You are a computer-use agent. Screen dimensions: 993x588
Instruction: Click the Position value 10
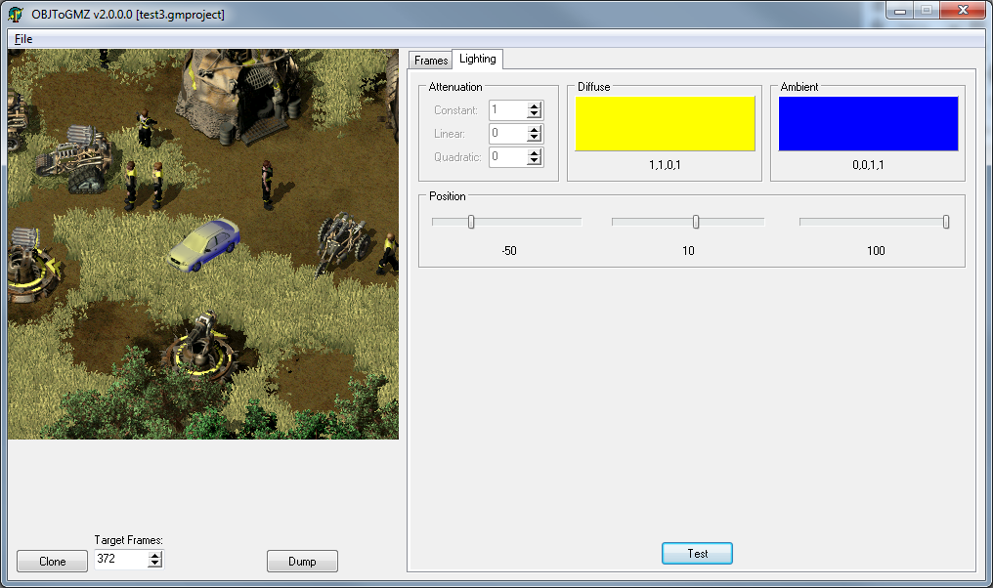pos(688,251)
